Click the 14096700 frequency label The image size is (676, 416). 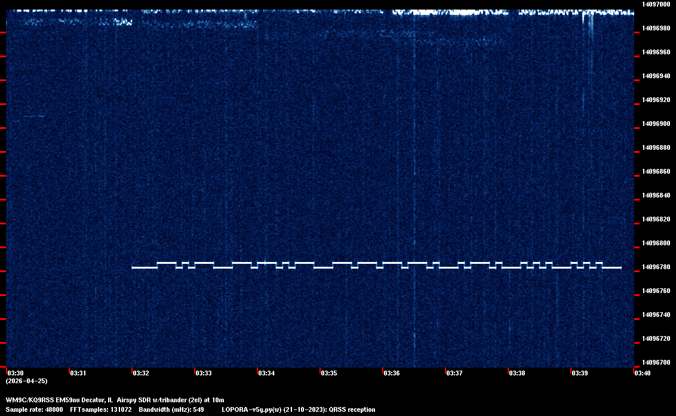[655, 362]
